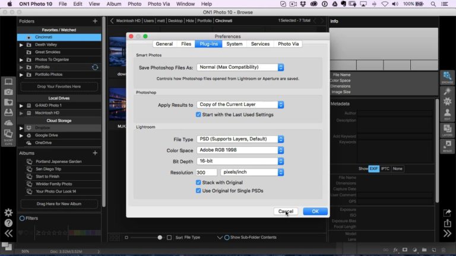Click the export upload icon on right
The width and height of the screenshot is (456, 256).
447,223
